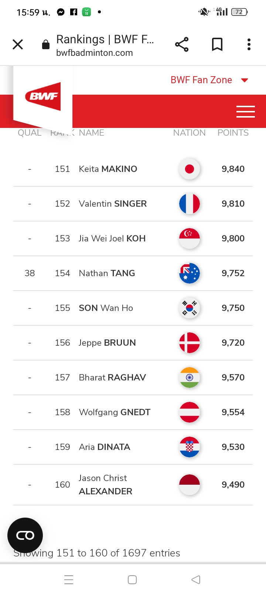Tap the padlock site security icon

46,45
